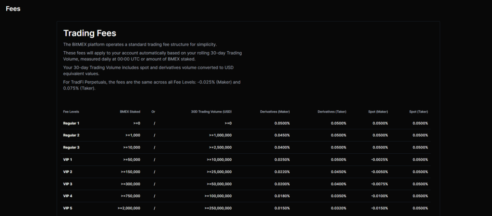Click the Fee Levels column header
This screenshot has height=216, width=492.
pos(71,112)
